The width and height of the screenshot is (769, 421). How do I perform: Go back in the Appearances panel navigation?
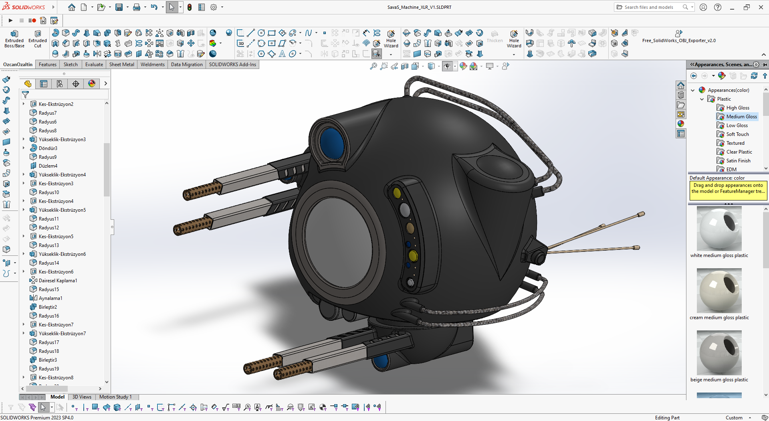(x=694, y=76)
